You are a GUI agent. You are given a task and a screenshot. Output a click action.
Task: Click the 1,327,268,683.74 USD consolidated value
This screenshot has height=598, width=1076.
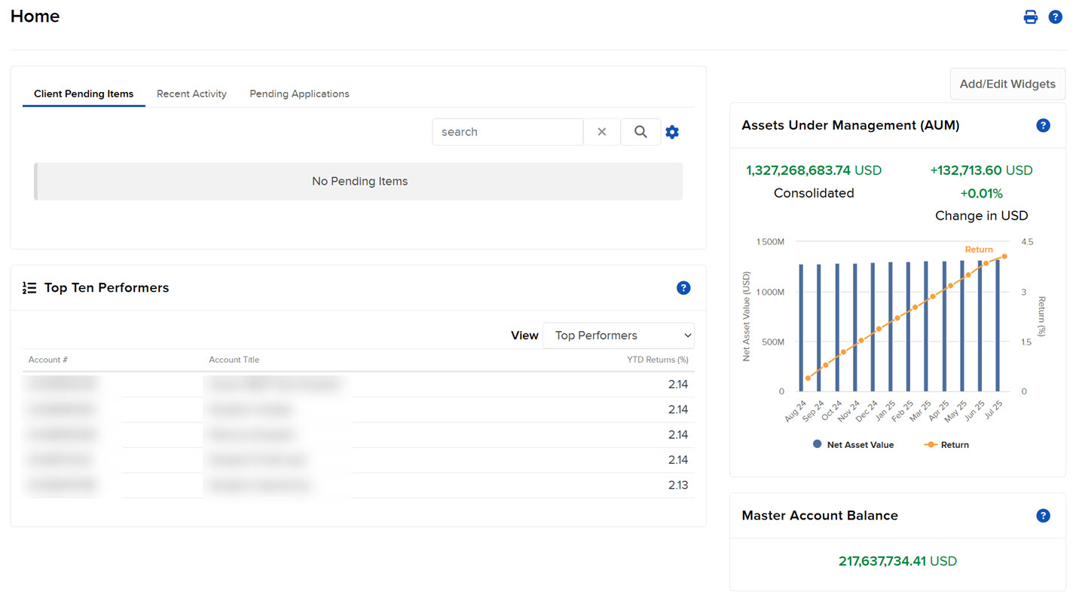pyautogui.click(x=814, y=170)
